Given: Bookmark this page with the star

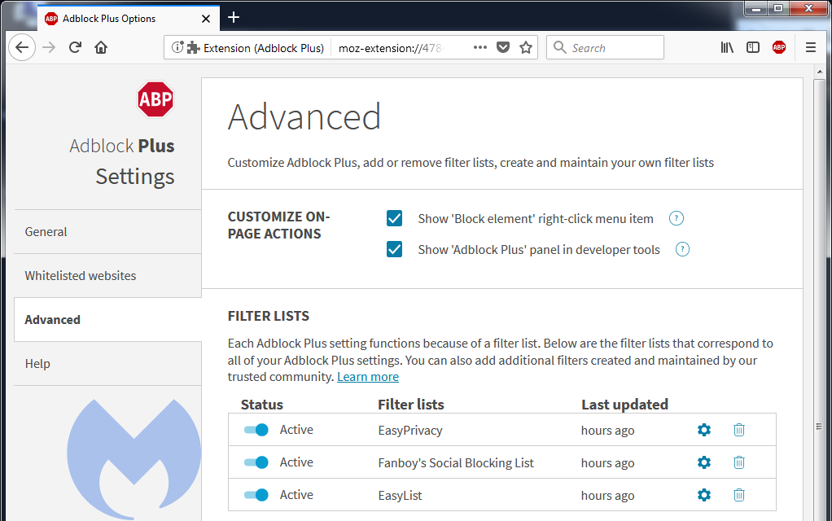Looking at the screenshot, I should pyautogui.click(x=526, y=48).
